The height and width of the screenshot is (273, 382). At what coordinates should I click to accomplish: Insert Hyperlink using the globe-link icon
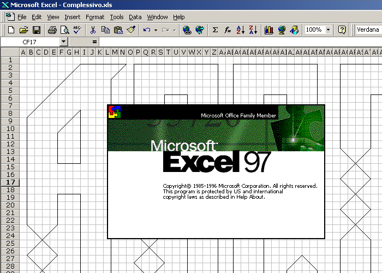tap(187, 30)
